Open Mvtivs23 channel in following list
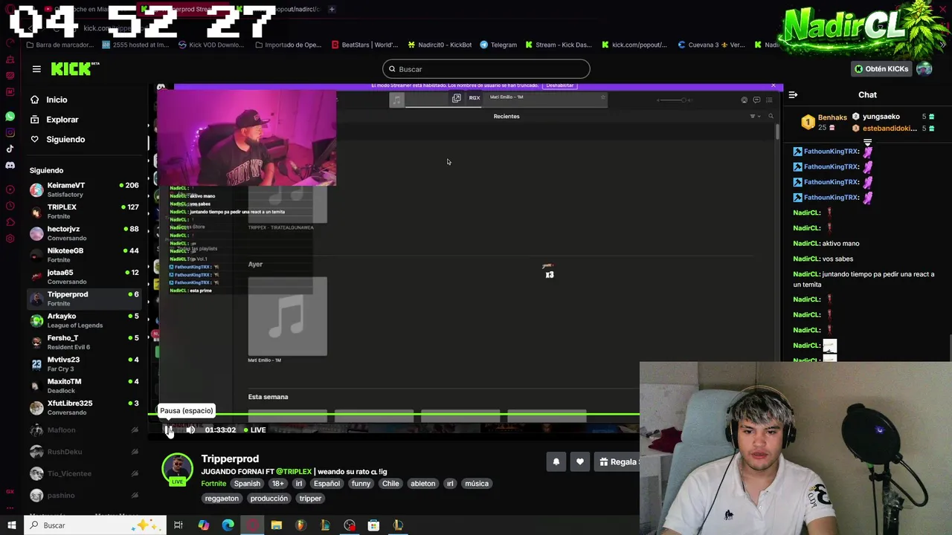This screenshot has height=535, width=952. pos(84,364)
